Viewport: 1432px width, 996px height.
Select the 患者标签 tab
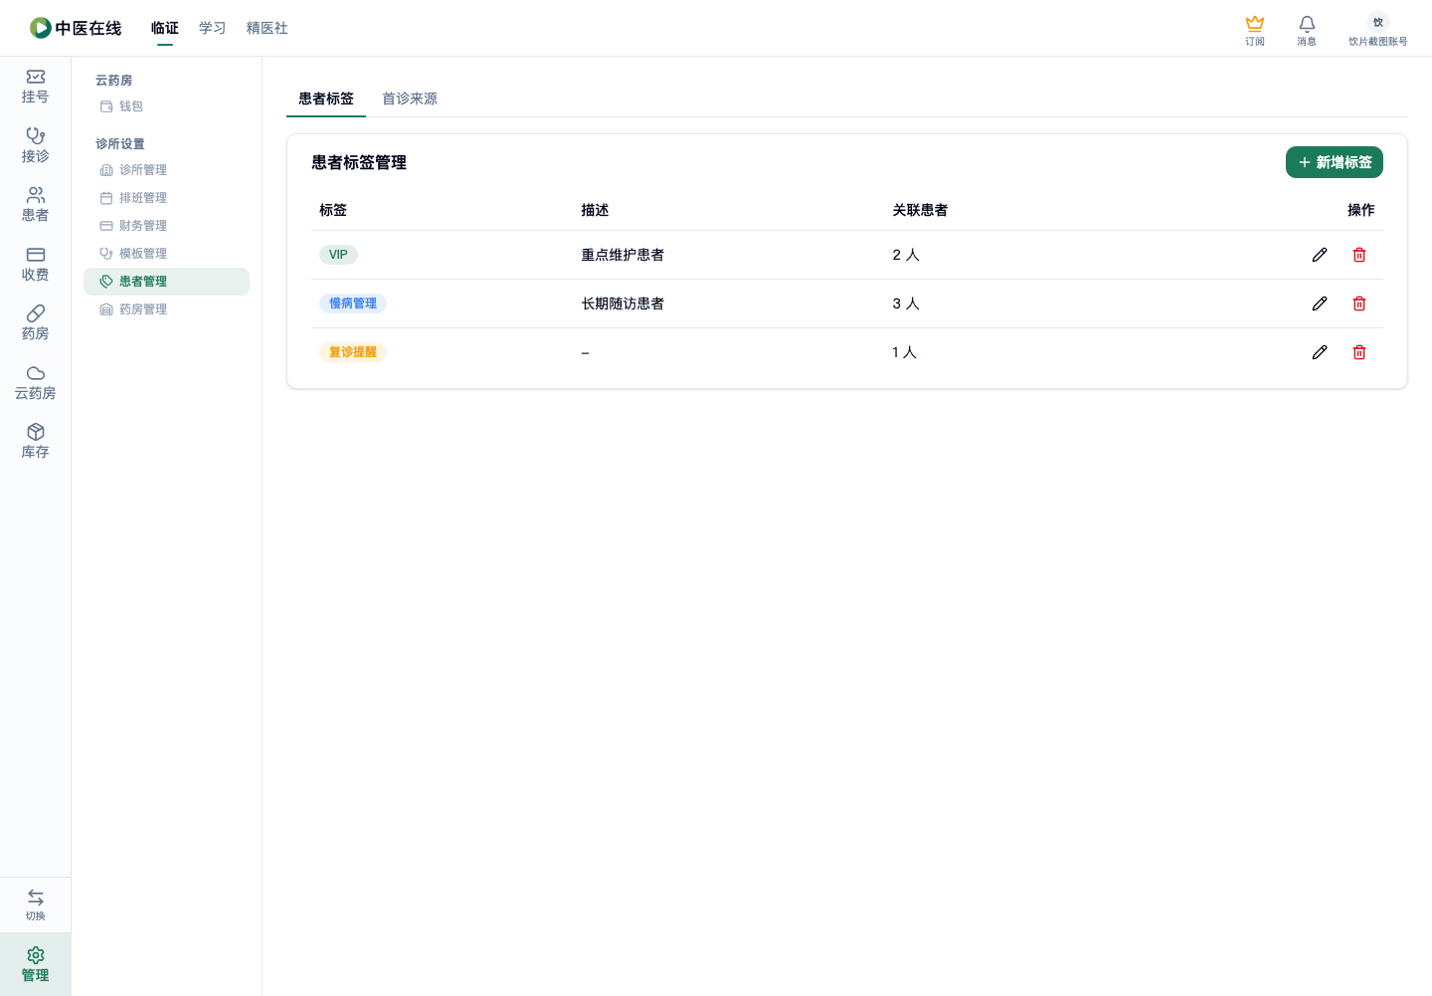click(x=326, y=99)
